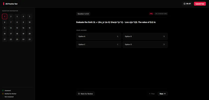Image resolution: width=209 pixels, height=100 pixels.
Task: Switch to question 21
Action: click(4, 39)
